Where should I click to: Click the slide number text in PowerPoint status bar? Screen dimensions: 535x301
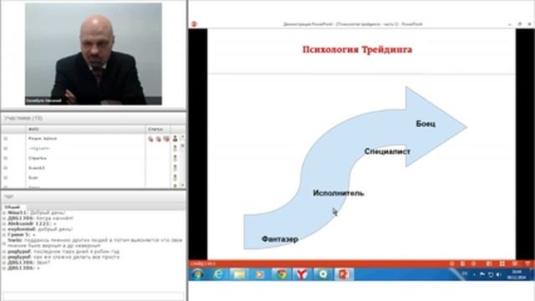click(x=203, y=264)
